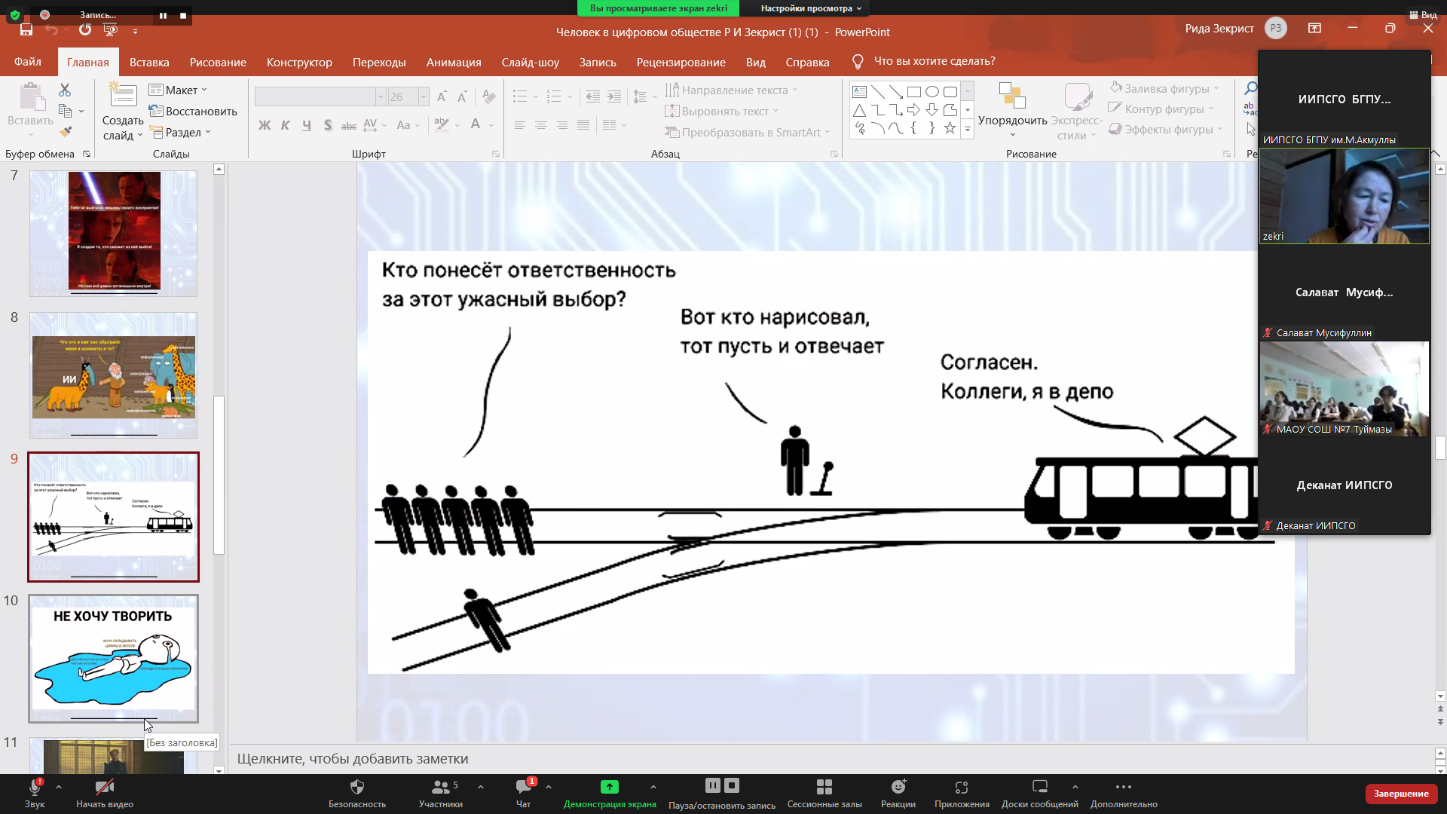
Task: Expand the View settings dropdown
Action: coord(811,8)
